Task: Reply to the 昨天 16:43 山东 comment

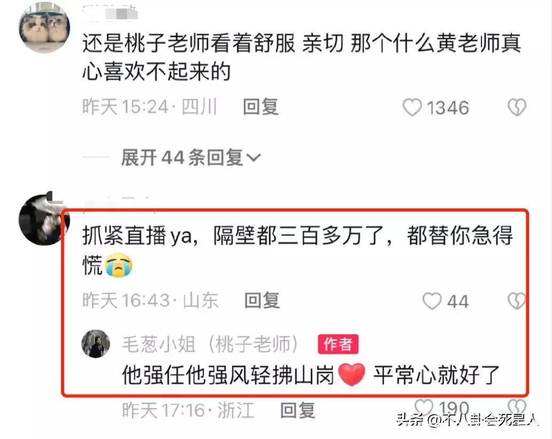Action: [x=262, y=301]
